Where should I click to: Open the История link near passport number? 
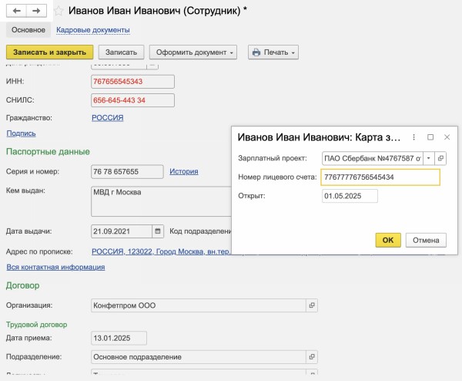click(184, 171)
